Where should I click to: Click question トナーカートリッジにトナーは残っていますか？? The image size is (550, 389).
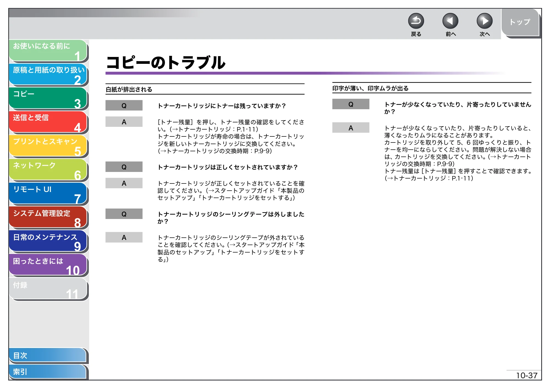pos(222,106)
